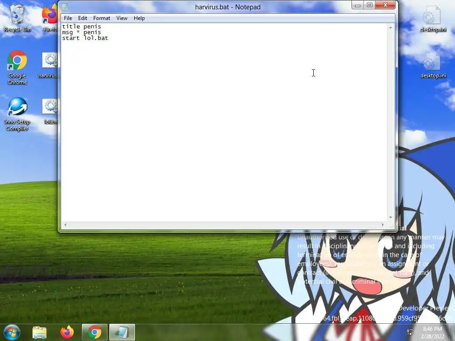The image size is (455, 341).
Task: Open the File menu in Notepad
Action: click(x=68, y=18)
